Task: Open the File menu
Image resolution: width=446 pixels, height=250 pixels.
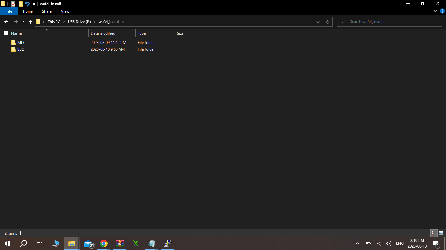Action: click(9, 11)
